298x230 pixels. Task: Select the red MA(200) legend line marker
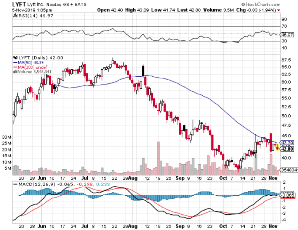[x=15, y=67]
